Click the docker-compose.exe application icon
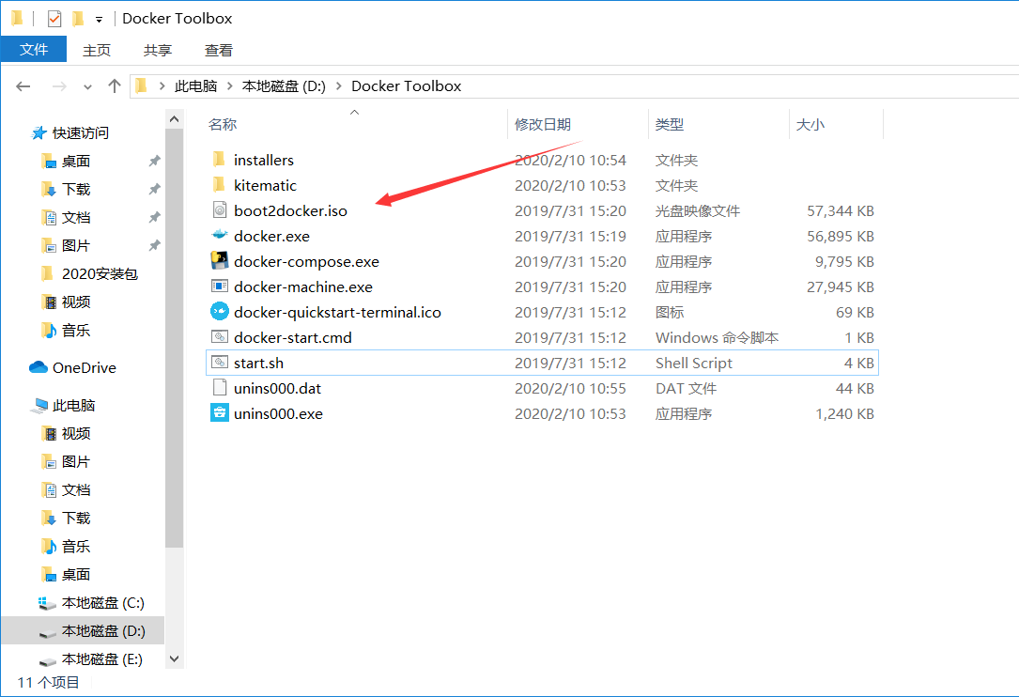 click(x=220, y=261)
